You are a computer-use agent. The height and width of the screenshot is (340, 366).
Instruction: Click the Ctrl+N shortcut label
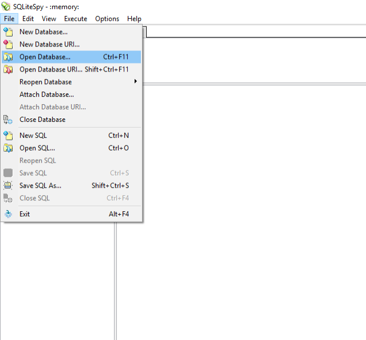pyautogui.click(x=119, y=136)
